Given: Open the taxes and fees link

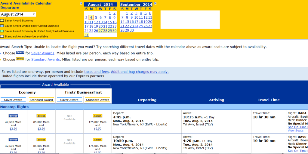Looking at the screenshot, I should [x=96, y=72].
